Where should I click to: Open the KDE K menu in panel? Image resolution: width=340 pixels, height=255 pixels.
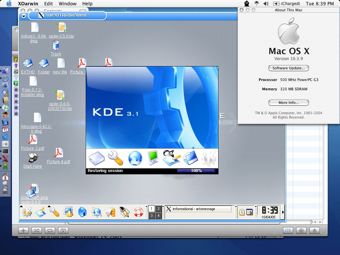[27, 212]
